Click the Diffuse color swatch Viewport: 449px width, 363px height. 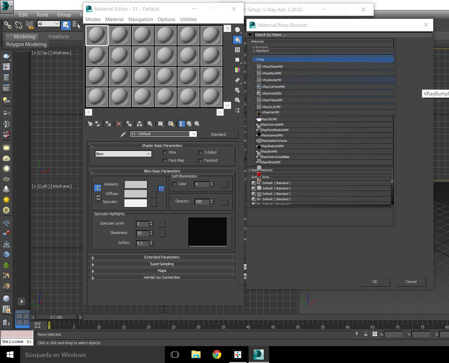[136, 194]
